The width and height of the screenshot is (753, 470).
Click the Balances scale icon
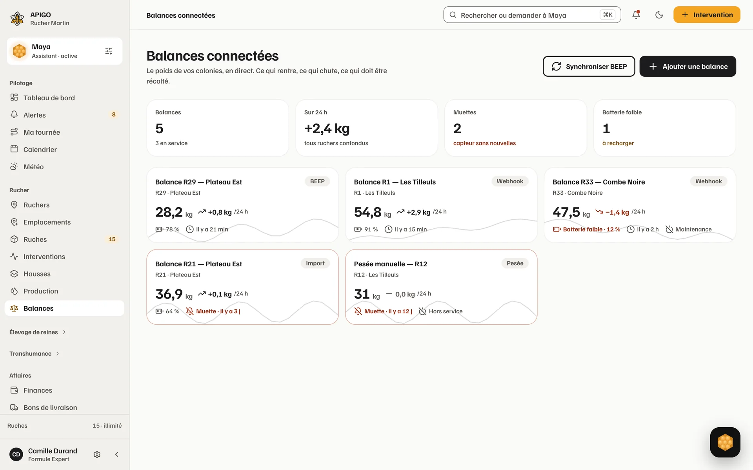14,308
